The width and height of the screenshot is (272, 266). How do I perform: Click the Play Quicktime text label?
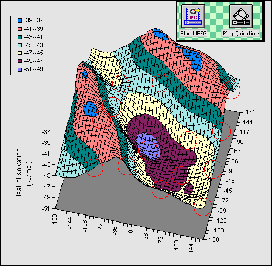click(x=241, y=34)
